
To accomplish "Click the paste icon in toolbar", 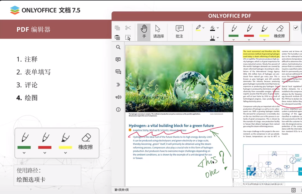I will pos(117,37).
